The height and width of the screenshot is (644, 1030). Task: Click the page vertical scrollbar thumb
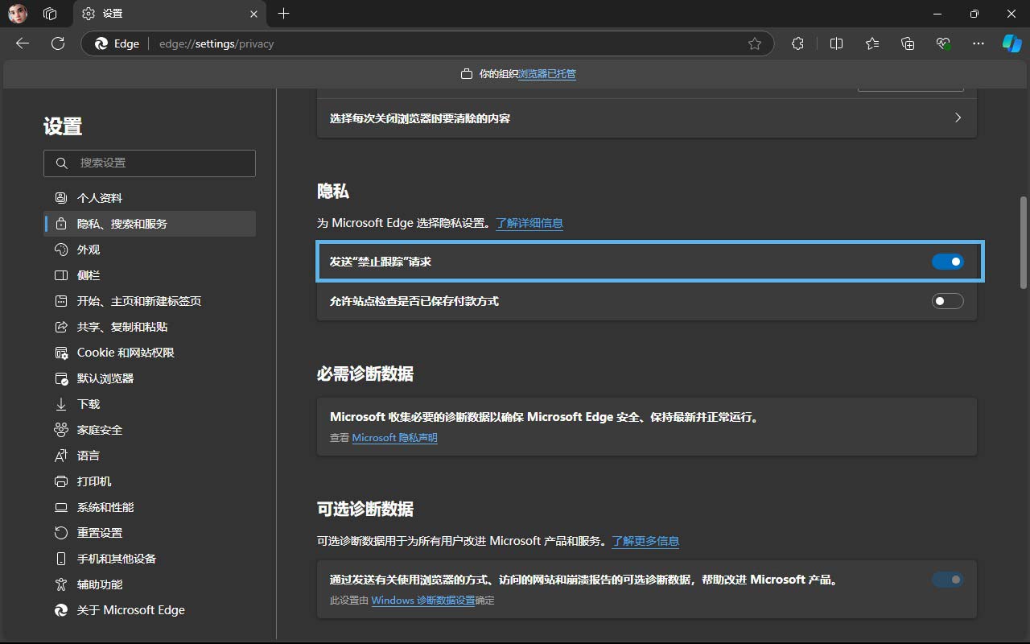click(x=1024, y=242)
